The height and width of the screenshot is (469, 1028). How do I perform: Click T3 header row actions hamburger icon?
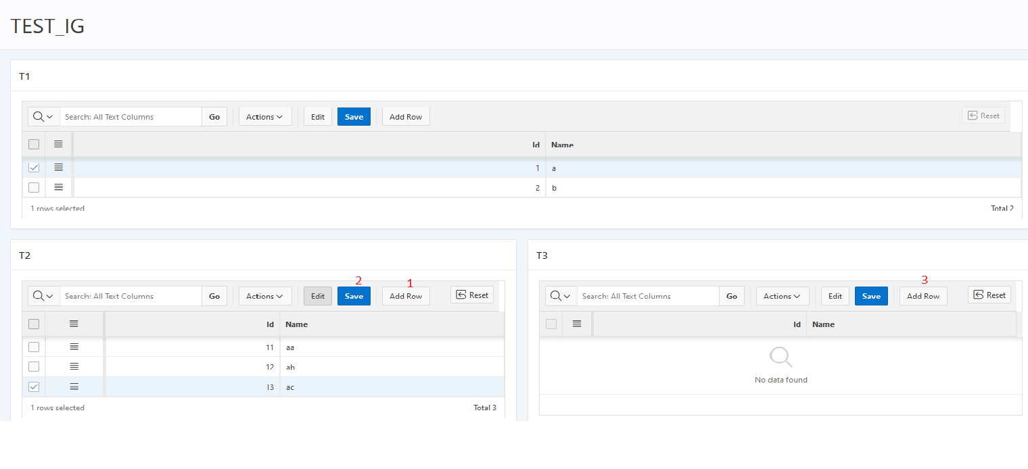(x=577, y=324)
